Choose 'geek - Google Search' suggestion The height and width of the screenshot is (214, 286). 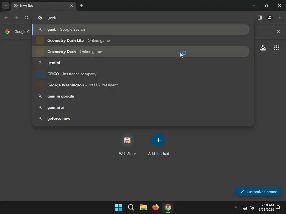141,29
